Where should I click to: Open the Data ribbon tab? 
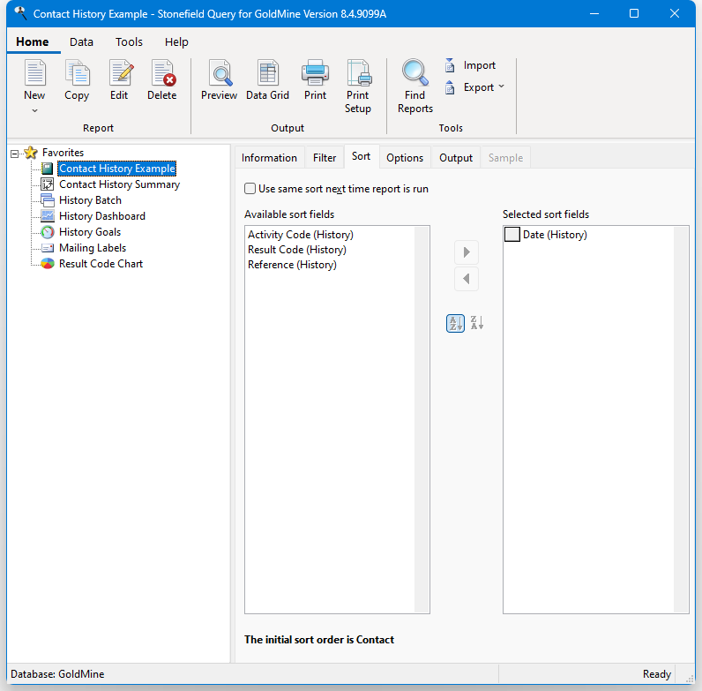[x=81, y=42]
